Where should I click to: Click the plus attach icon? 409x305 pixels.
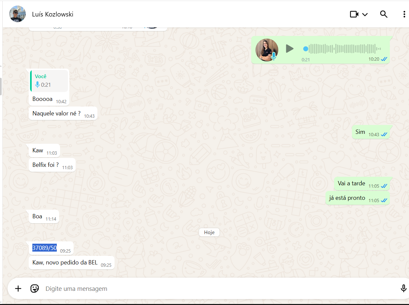(18, 289)
